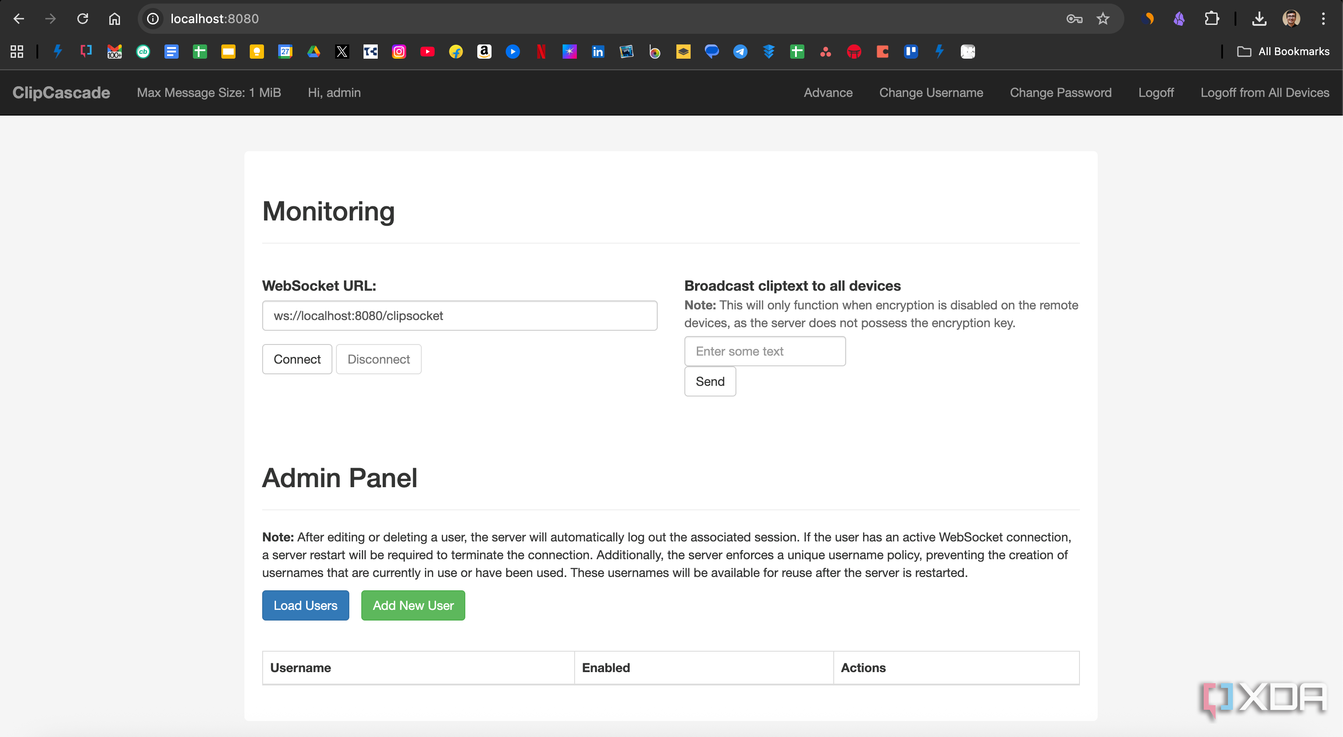Focus the WebSocket URL field
This screenshot has width=1343, height=737.
tap(460, 315)
